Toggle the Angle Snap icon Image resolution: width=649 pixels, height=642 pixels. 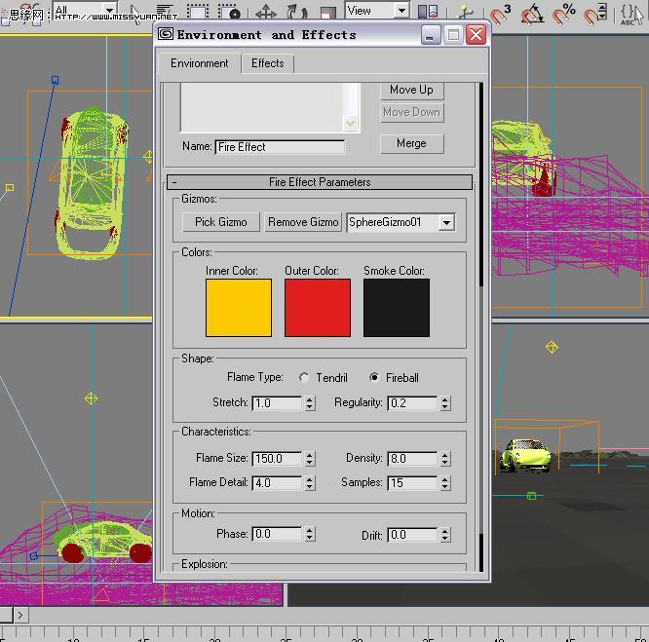pos(532,14)
